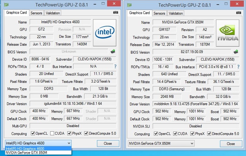Click Memory Size 2048 MB value
The height and width of the screenshot is (156, 246).
click(x=167, y=96)
